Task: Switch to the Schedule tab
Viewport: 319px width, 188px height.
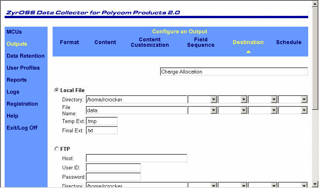Action: 289,42
